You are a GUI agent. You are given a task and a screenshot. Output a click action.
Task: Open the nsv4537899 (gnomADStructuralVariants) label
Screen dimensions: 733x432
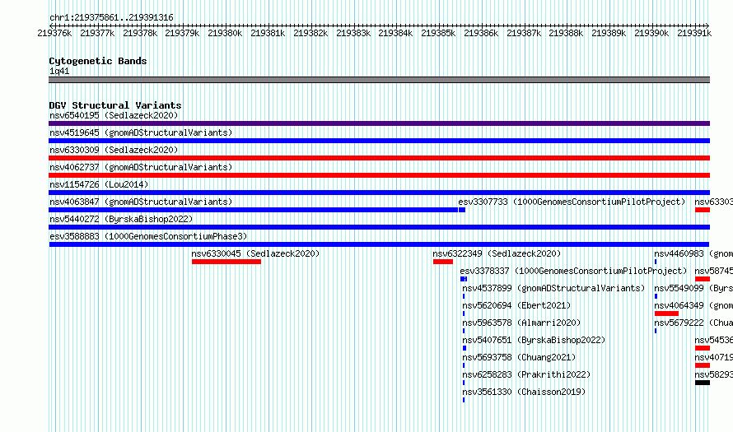pyautogui.click(x=553, y=288)
